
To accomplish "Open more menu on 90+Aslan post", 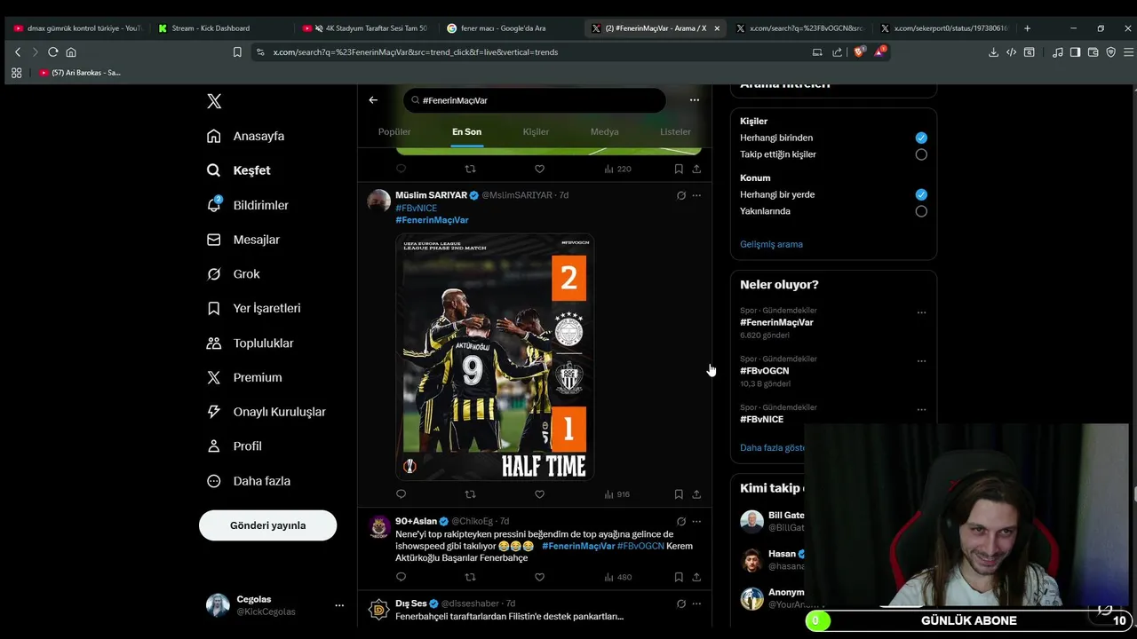I will click(696, 521).
